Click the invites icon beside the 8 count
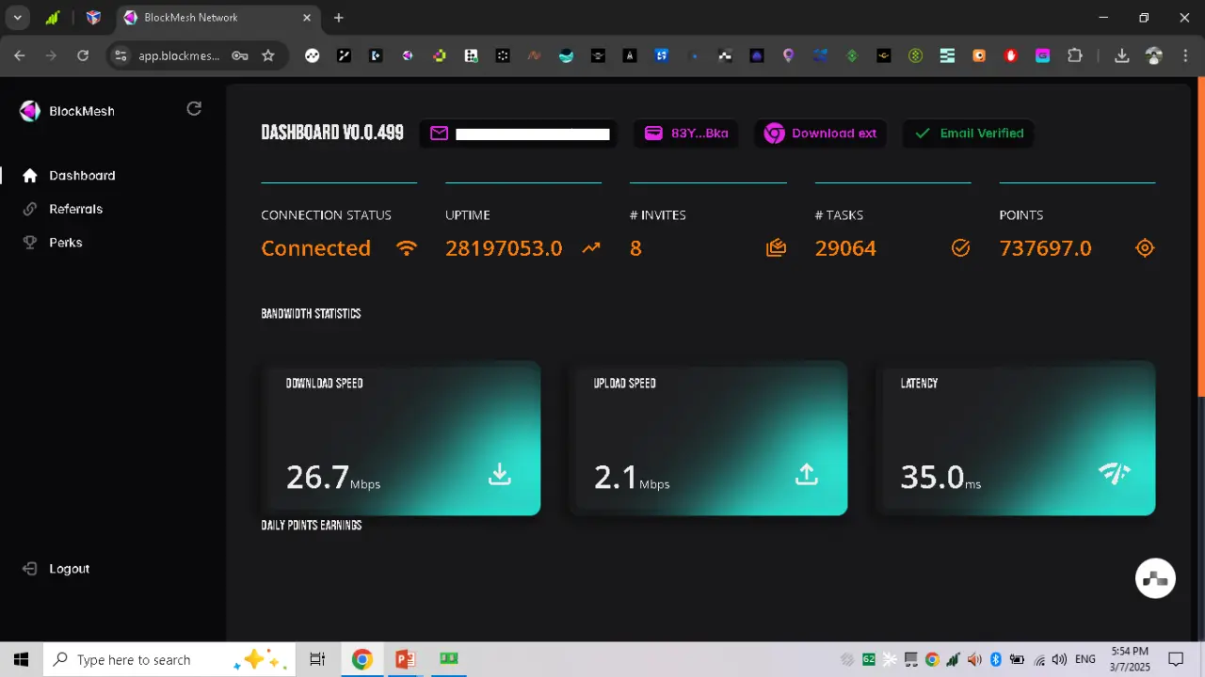The width and height of the screenshot is (1205, 677). (x=777, y=248)
